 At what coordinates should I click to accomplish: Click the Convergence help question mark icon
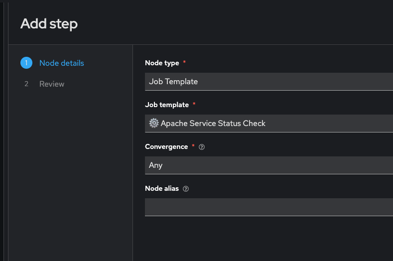pos(202,147)
